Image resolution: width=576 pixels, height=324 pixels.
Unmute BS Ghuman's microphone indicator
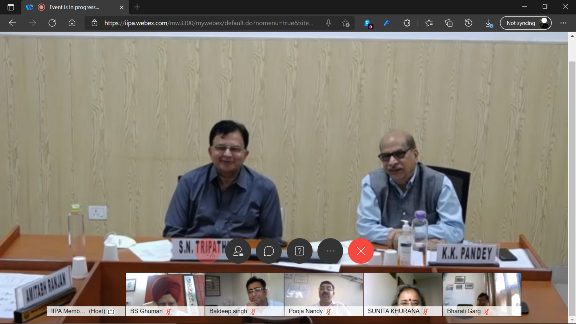[x=168, y=311]
